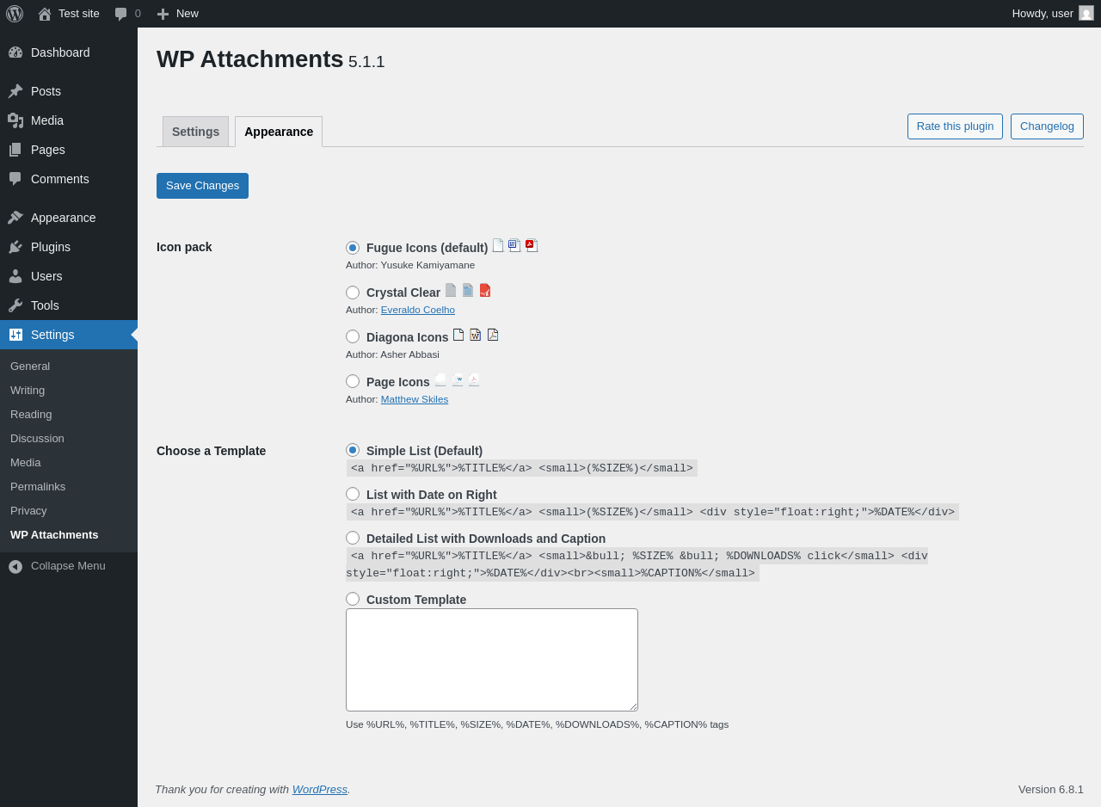Click the Dashboard gauge icon
The image size is (1101, 807).
click(x=15, y=52)
